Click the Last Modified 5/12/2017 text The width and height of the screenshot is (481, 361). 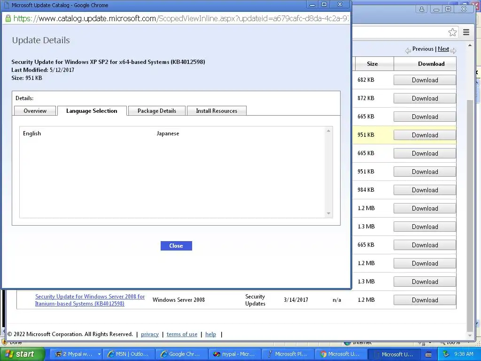pyautogui.click(x=43, y=70)
